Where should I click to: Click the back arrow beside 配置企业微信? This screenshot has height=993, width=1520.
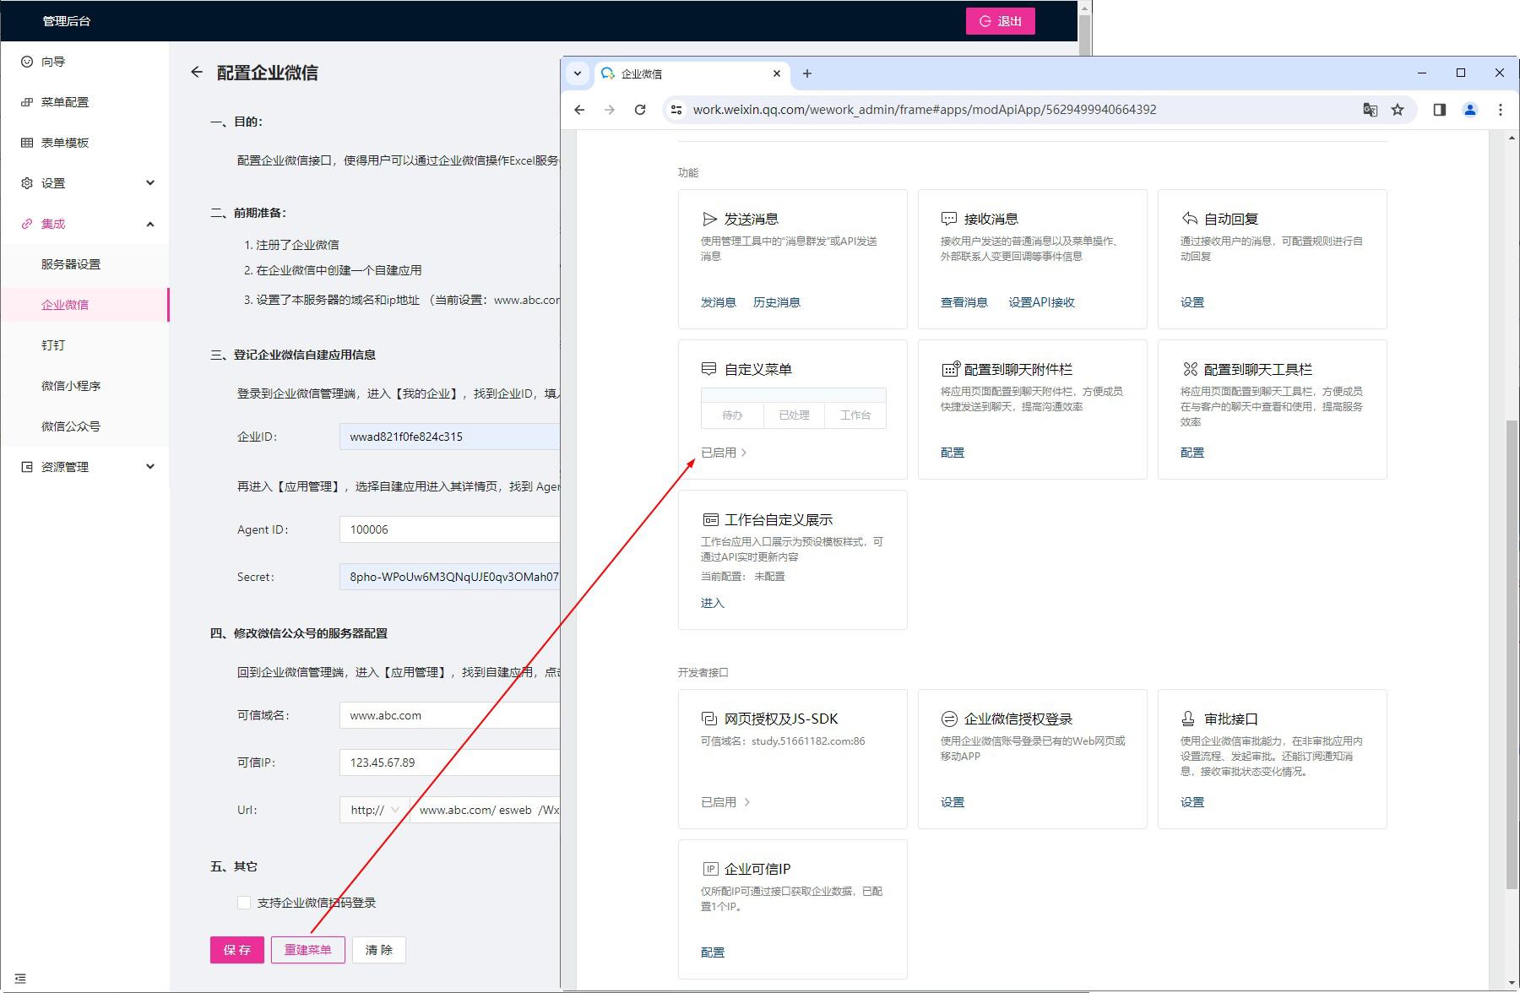[197, 73]
